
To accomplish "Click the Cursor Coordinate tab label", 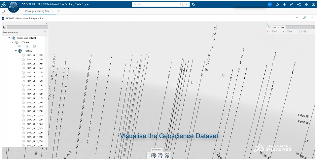I will 276,27.
